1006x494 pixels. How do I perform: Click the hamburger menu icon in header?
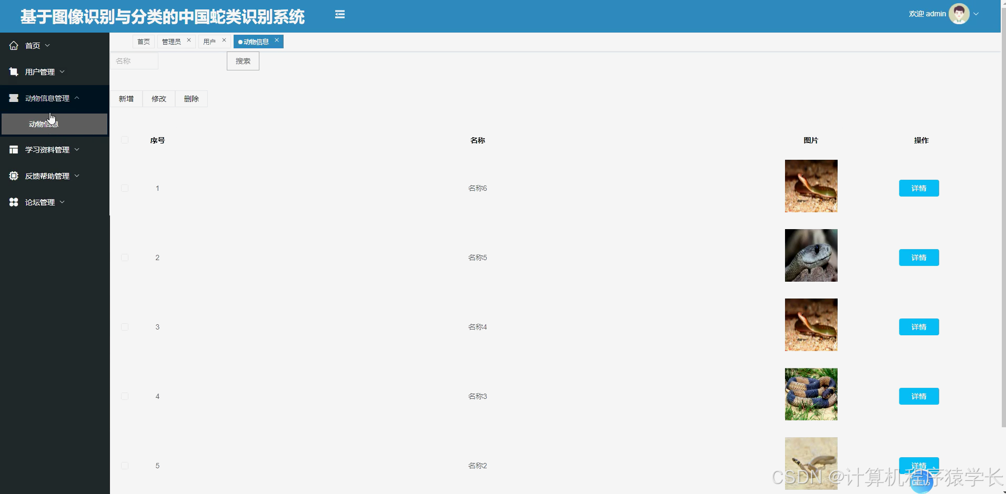(x=339, y=14)
